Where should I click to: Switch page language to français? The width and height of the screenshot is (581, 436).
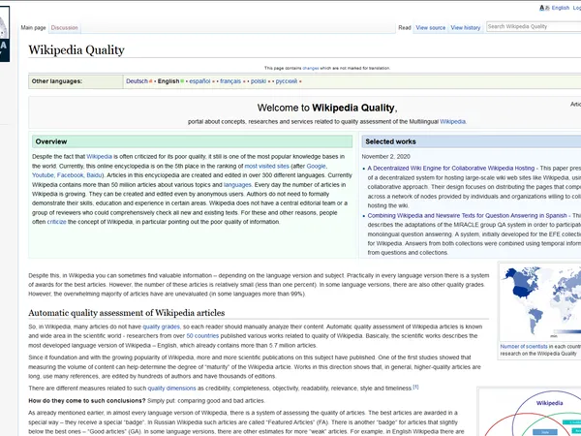230,81
